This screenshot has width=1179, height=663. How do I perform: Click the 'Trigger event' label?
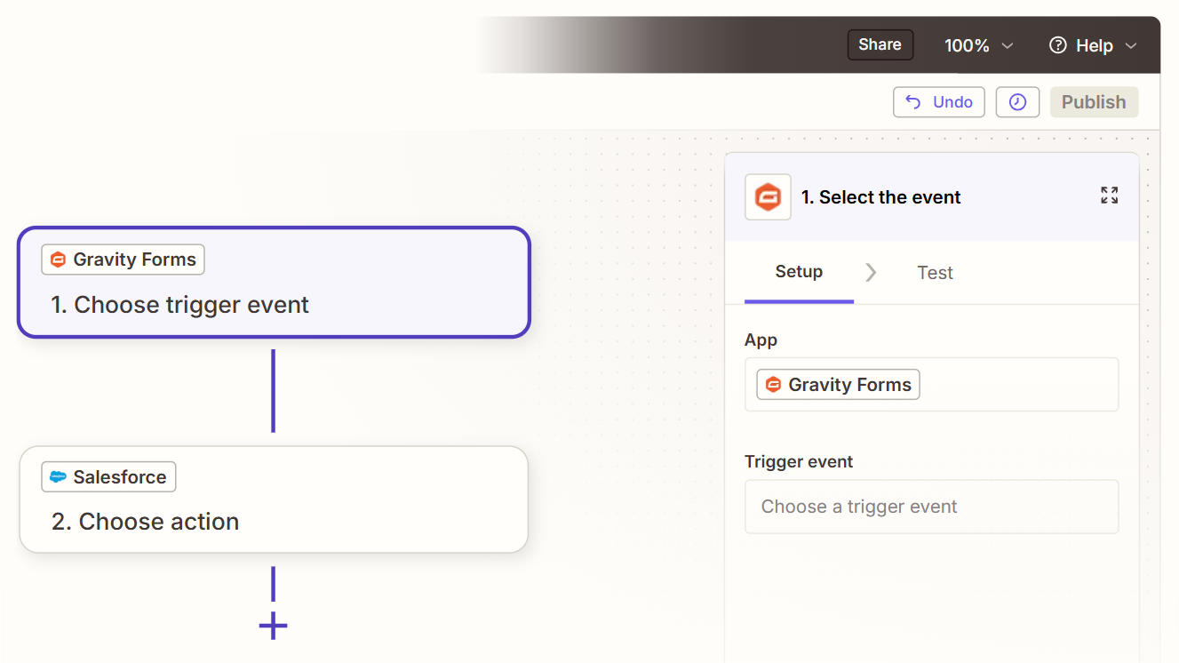[x=799, y=461]
